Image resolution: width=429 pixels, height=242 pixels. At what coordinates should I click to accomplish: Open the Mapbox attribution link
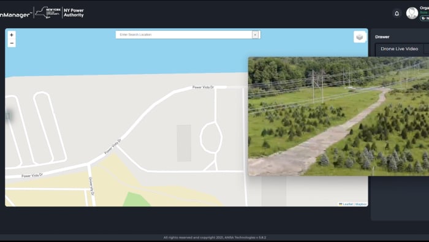pos(361,204)
